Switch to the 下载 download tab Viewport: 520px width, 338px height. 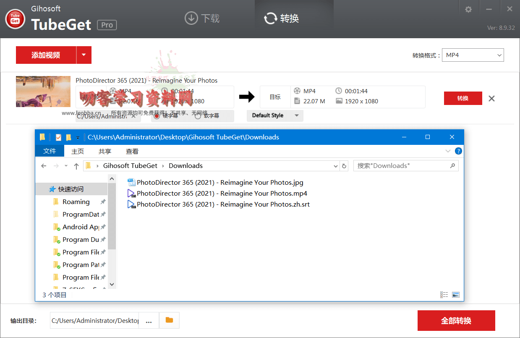(x=202, y=18)
